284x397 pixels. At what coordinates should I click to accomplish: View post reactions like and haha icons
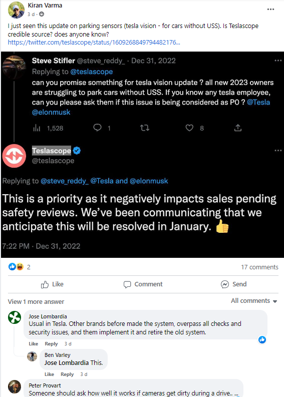point(16,267)
